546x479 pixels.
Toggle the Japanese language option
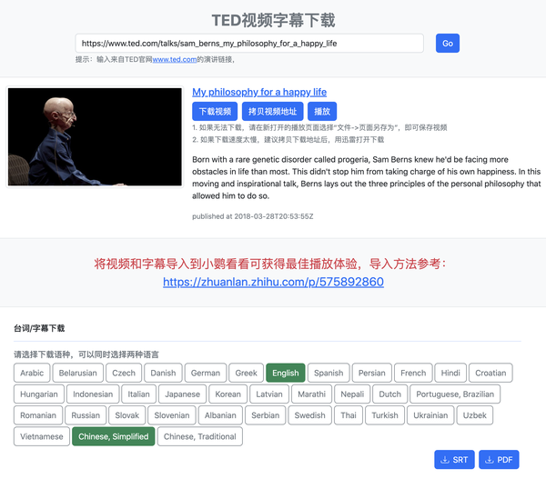(183, 394)
